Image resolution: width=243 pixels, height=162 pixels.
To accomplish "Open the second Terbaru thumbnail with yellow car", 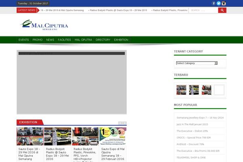I will (x=194, y=90).
